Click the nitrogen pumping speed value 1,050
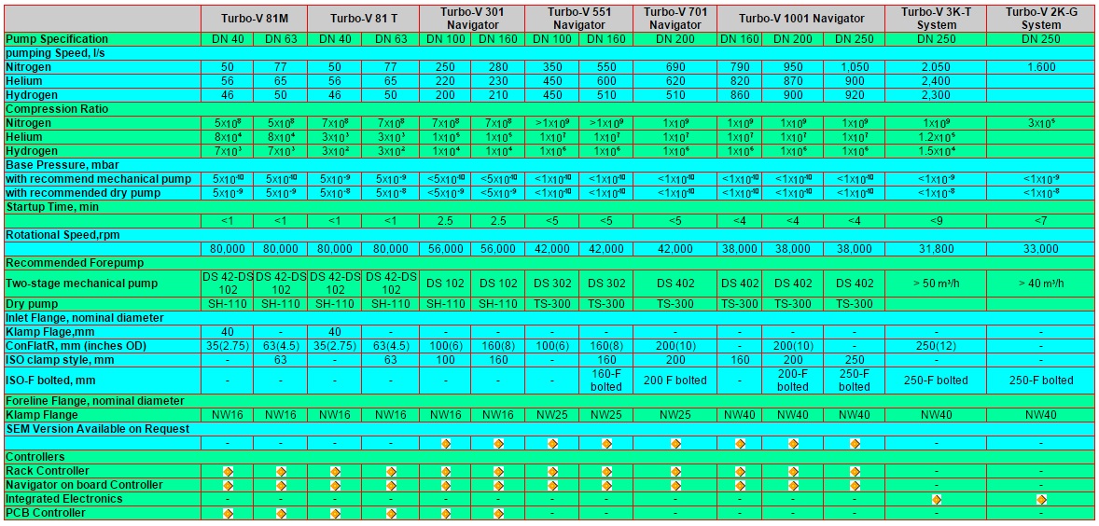The image size is (1099, 526). (855, 67)
